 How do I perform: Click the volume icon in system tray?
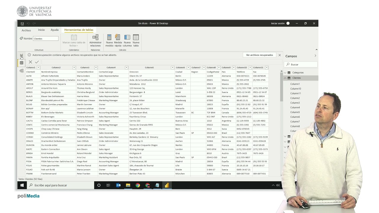pos(278,185)
